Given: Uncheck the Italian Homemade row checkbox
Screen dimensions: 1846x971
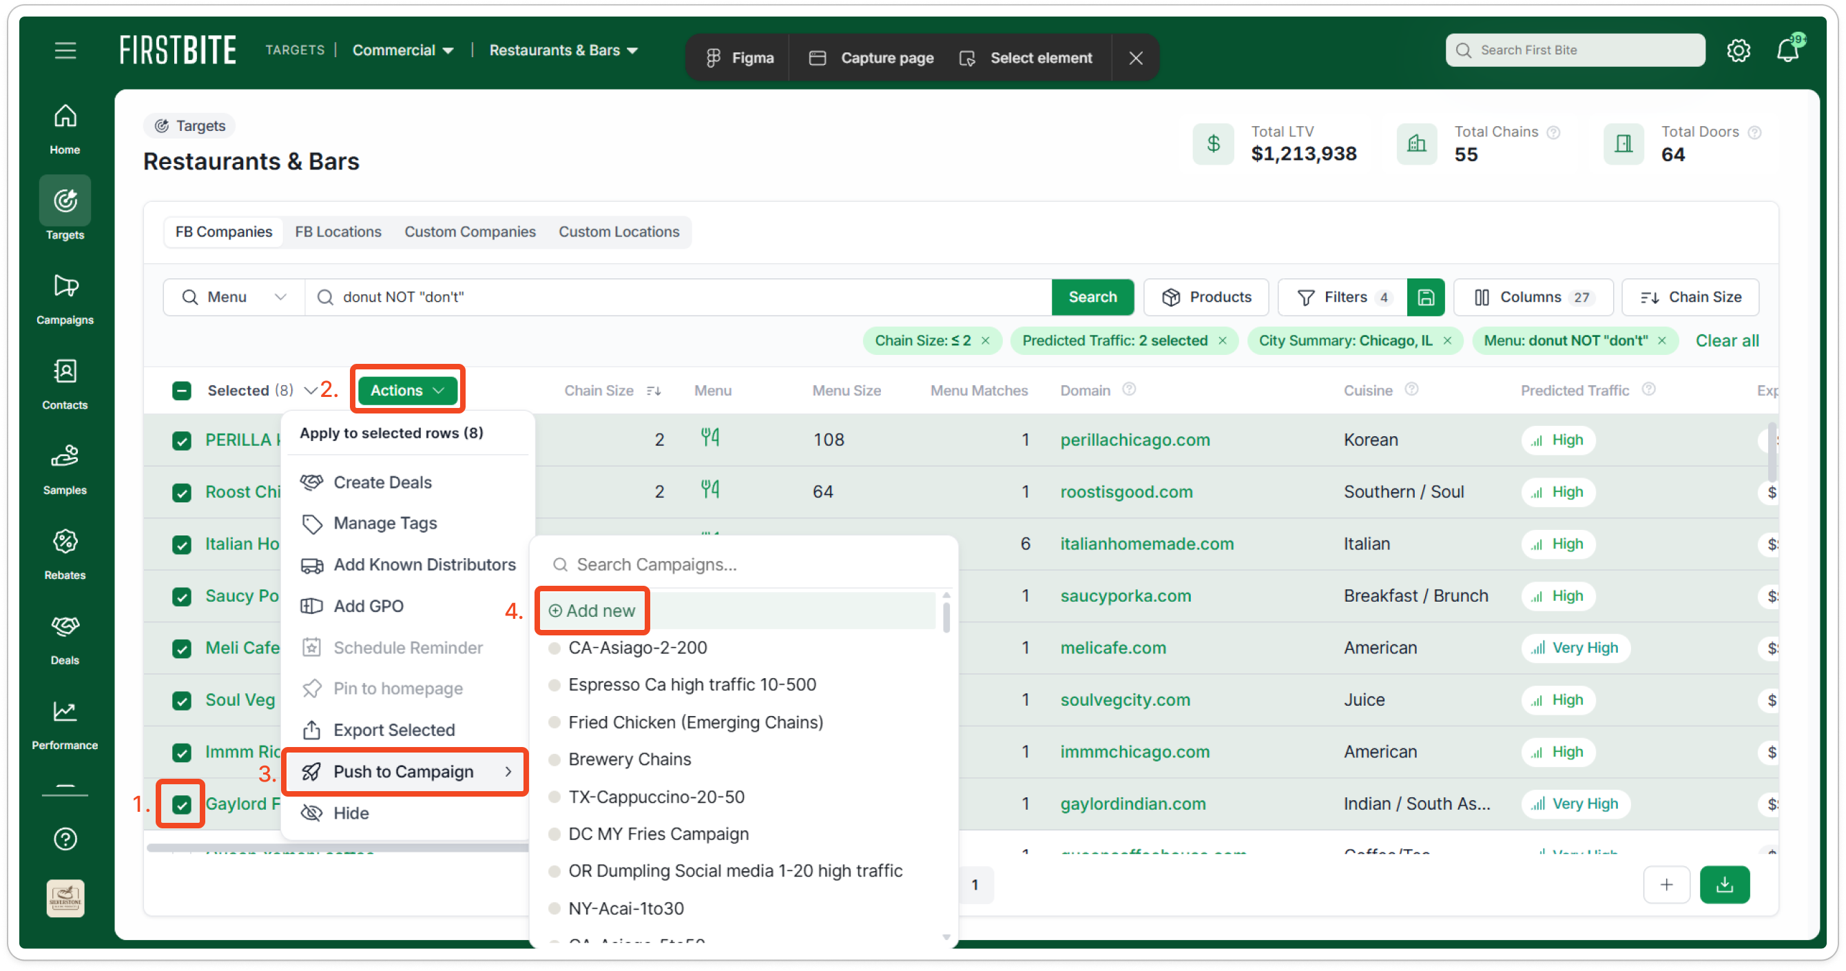Looking at the screenshot, I should [x=181, y=544].
